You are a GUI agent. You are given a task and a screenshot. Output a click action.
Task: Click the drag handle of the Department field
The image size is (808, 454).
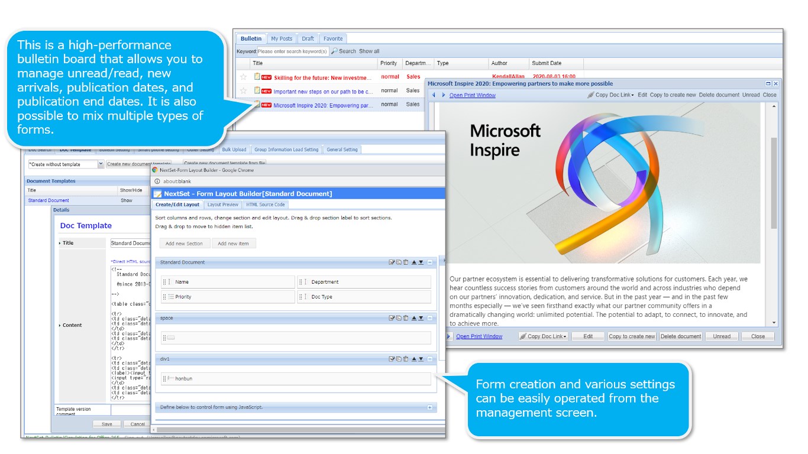pos(300,282)
